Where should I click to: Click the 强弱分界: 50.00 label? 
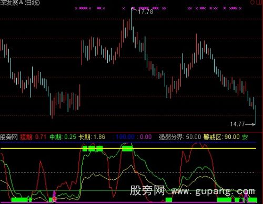click(180, 137)
